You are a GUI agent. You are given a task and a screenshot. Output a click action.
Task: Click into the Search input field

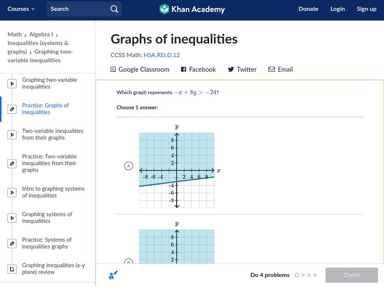(77, 9)
